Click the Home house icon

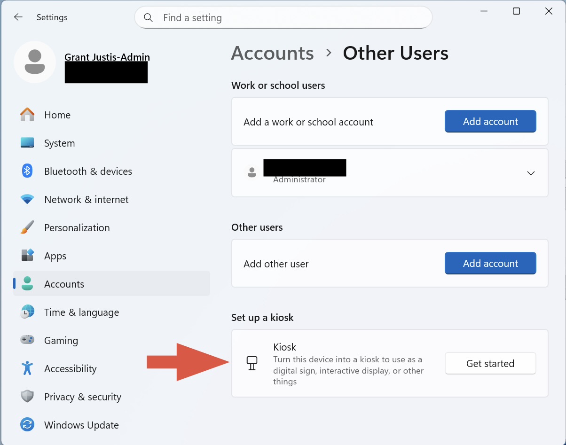[x=27, y=115]
